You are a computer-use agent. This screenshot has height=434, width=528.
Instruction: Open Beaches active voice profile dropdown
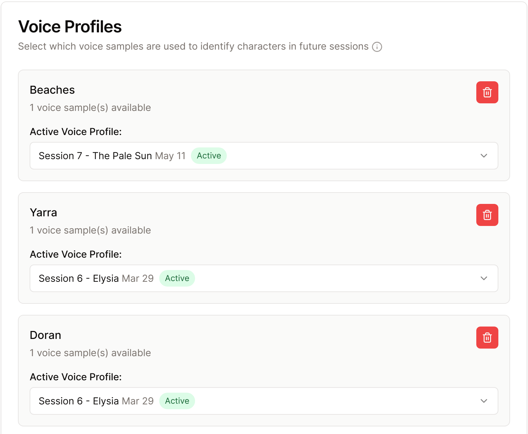pyautogui.click(x=264, y=156)
